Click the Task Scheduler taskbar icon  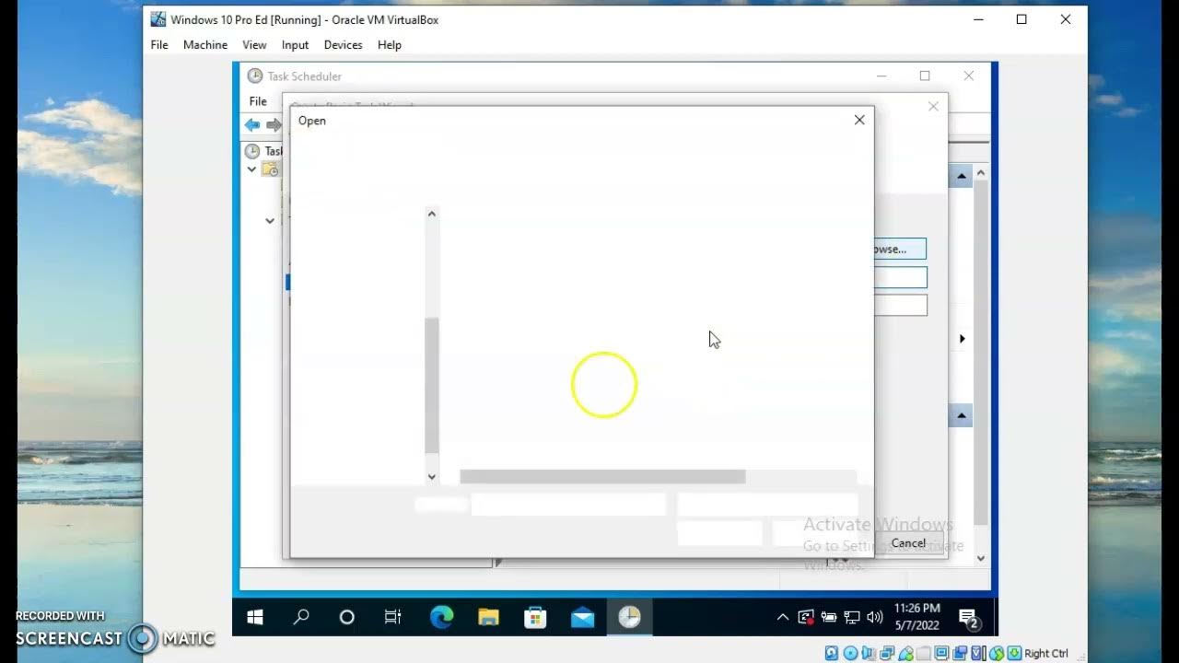pos(629,617)
